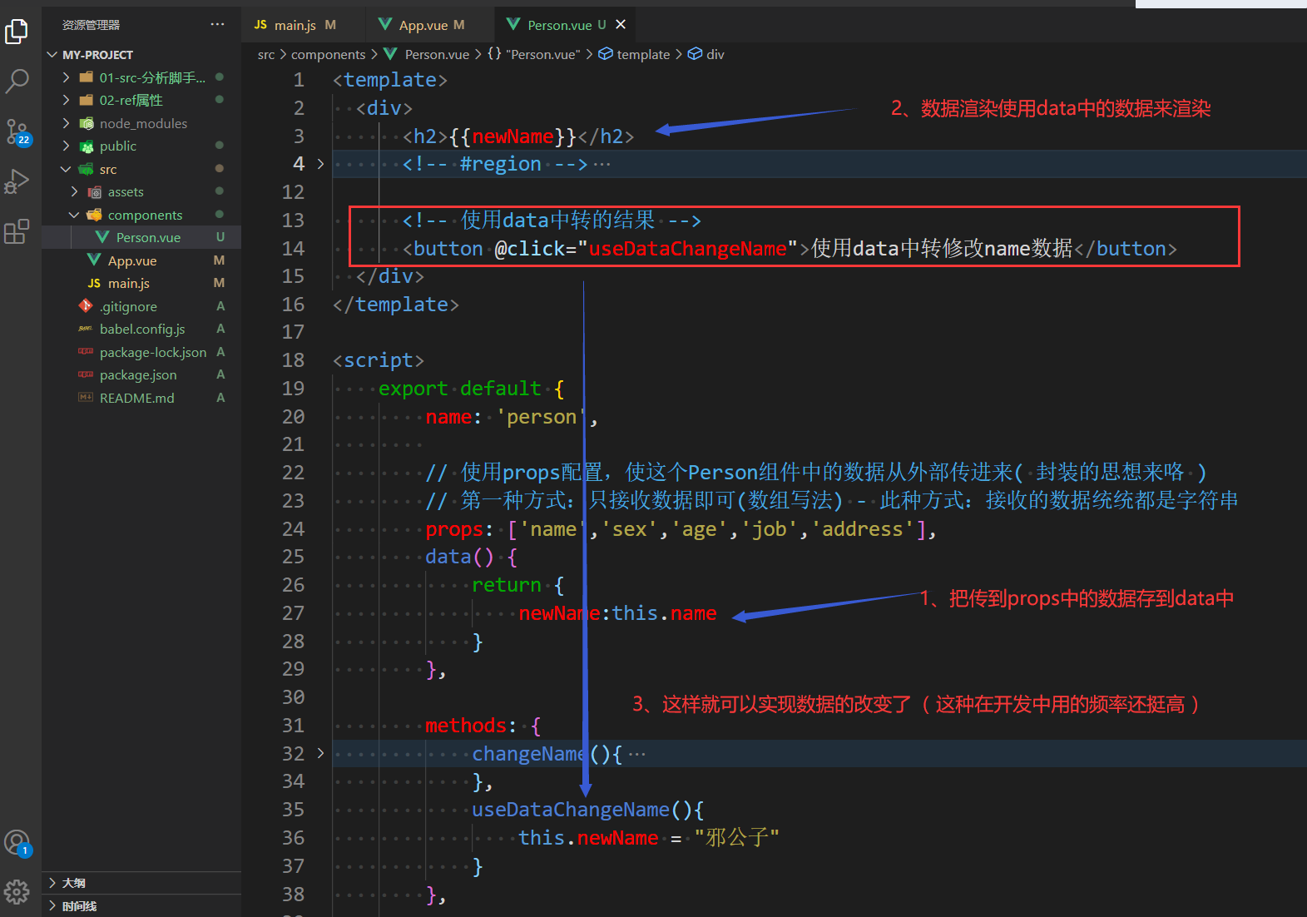Click line number 27 in the gutter
Screen dimensions: 1307x917
click(293, 612)
